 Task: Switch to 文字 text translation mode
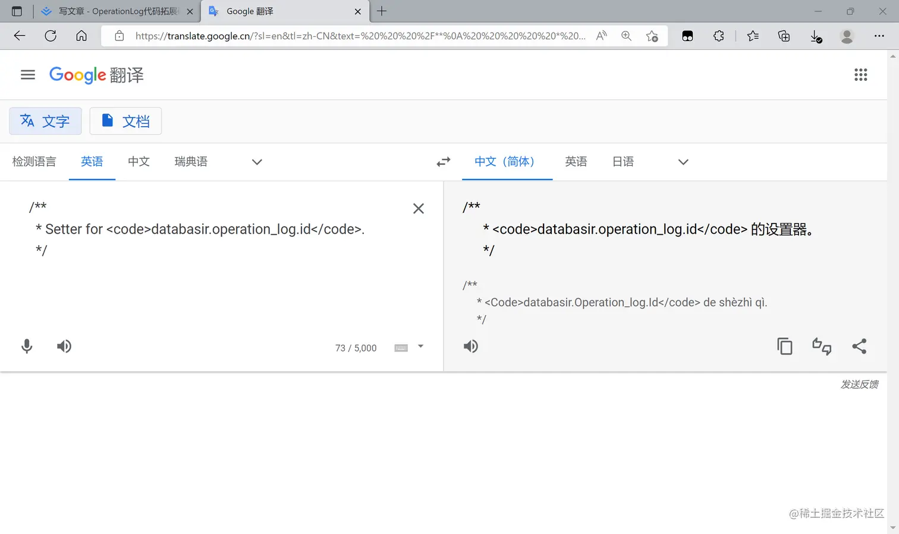(x=45, y=121)
